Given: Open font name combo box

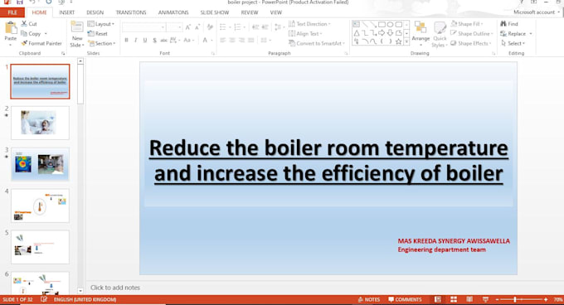Looking at the screenshot, I should [143, 27].
